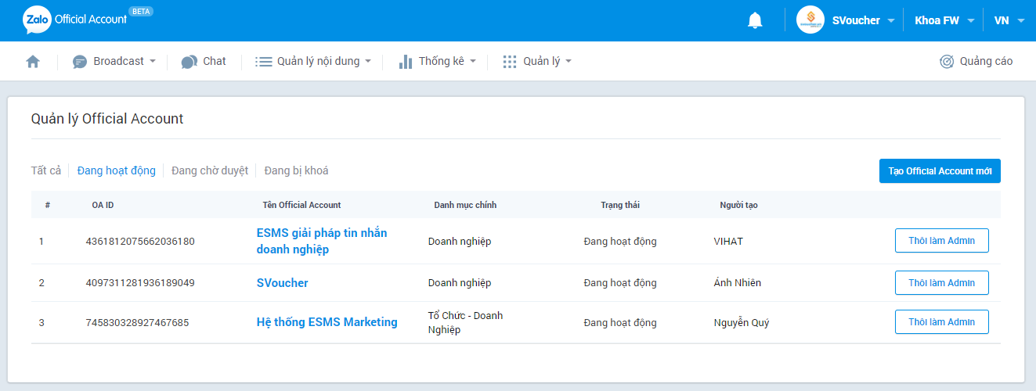This screenshot has height=391, width=1036.
Task: Click Doanh nghiệp cell in SVoucher row
Action: 460,283
